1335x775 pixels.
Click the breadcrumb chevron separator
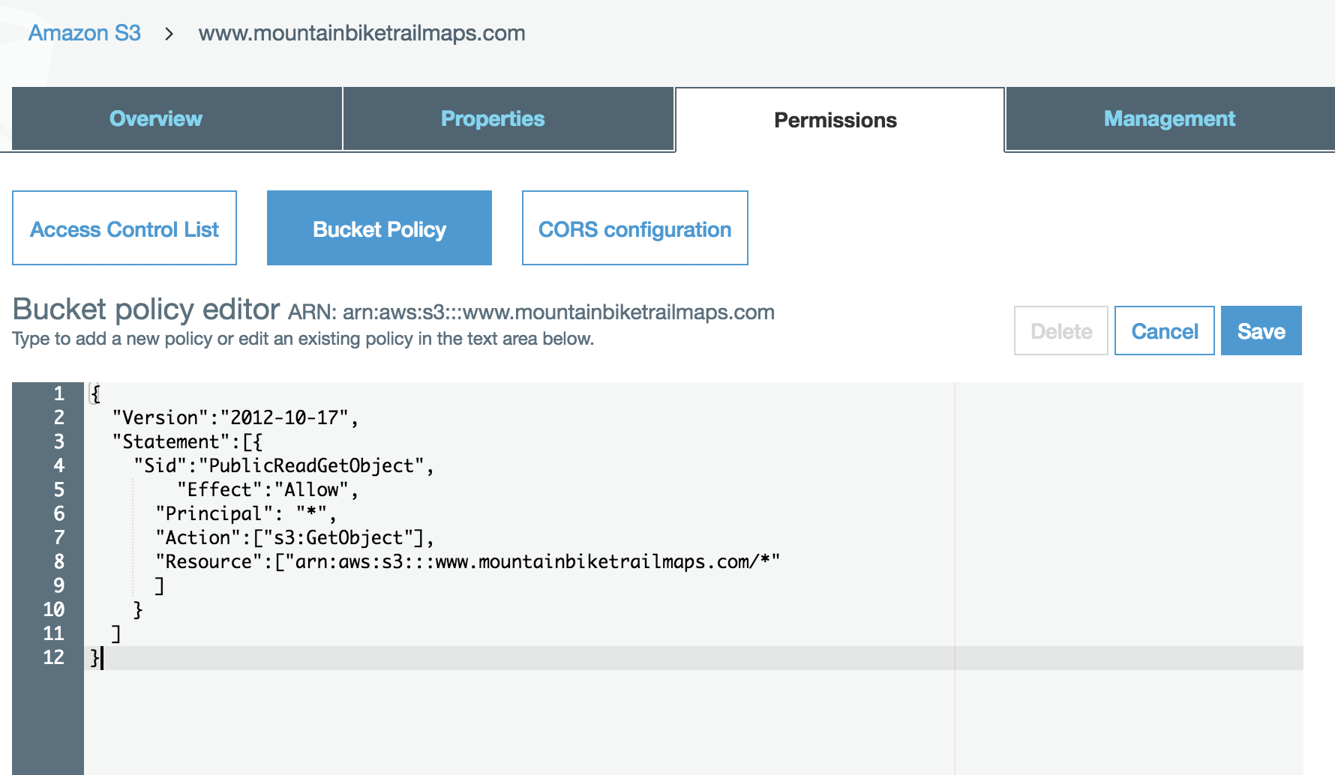[x=169, y=34]
